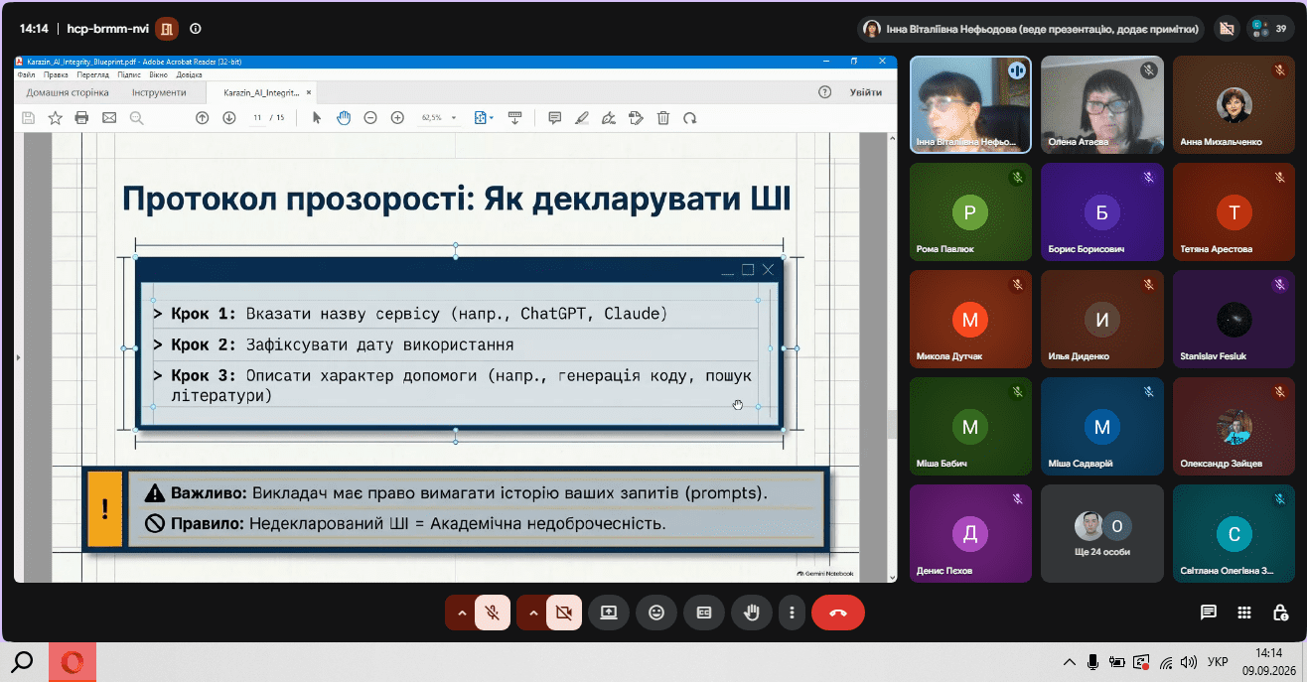Open the Перегляд menu
This screenshot has height=682, width=1307.
pyautogui.click(x=92, y=74)
